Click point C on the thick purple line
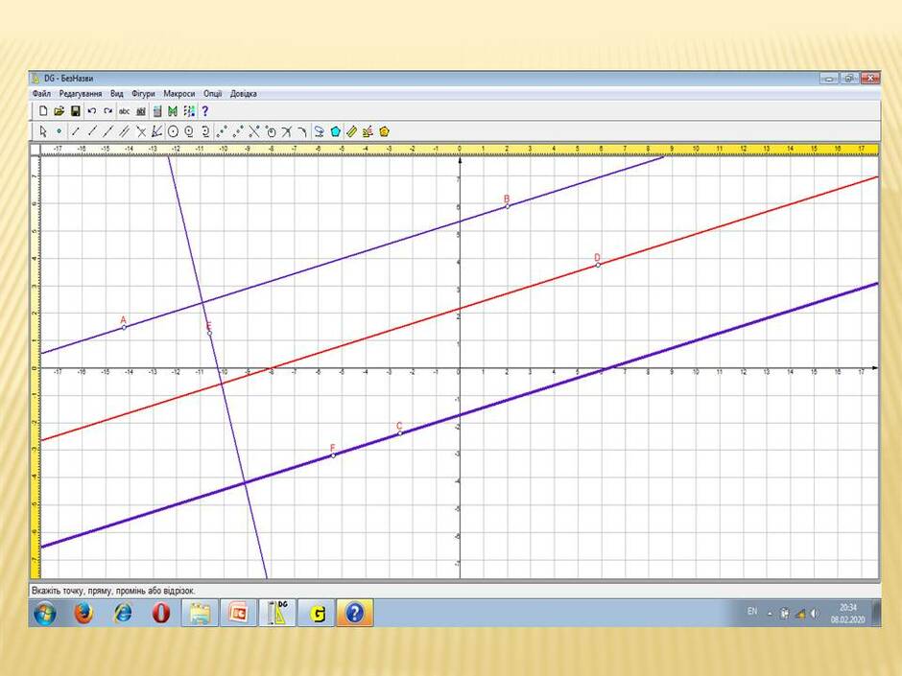The image size is (902, 676). point(400,433)
